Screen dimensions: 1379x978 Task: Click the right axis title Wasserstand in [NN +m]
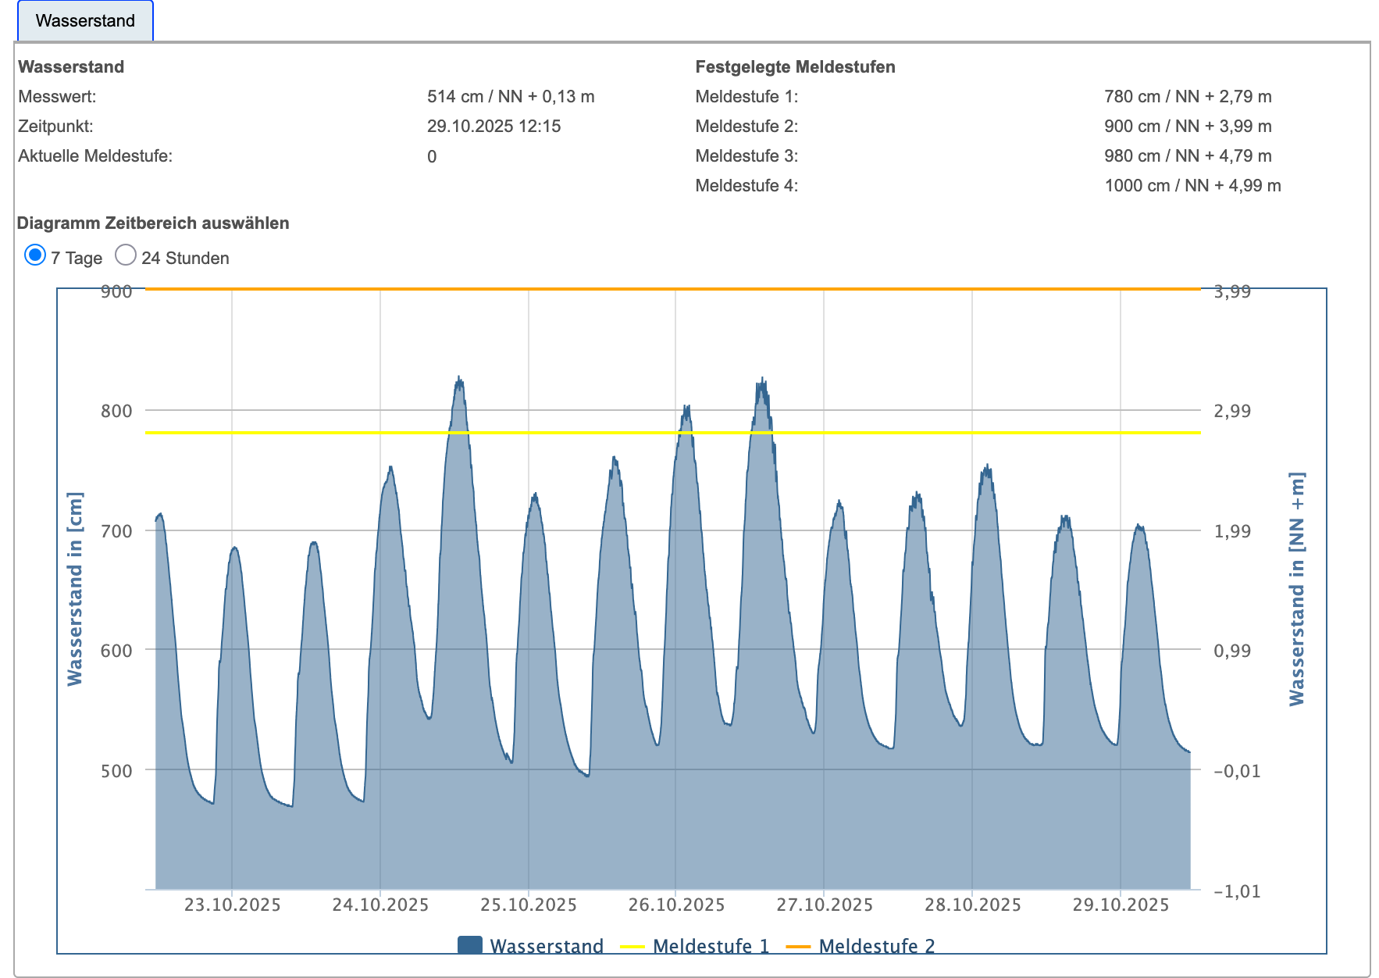click(1296, 589)
